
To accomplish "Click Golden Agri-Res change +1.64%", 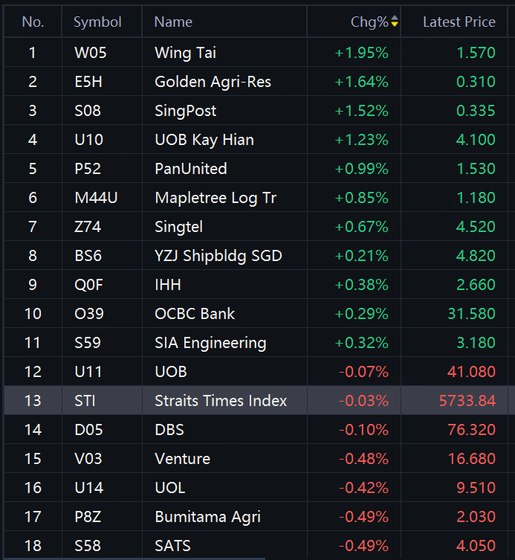I will point(361,82).
